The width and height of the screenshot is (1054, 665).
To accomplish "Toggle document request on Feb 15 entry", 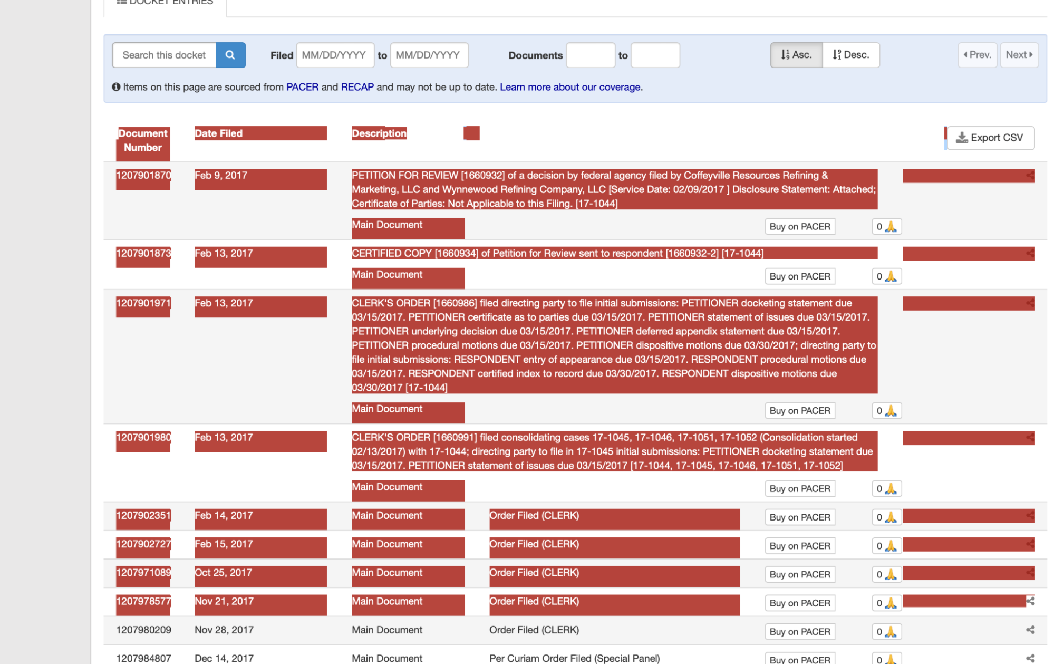I will (x=886, y=545).
